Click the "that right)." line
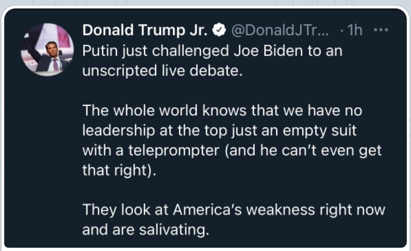The image size is (411, 251). pyautogui.click(x=118, y=170)
